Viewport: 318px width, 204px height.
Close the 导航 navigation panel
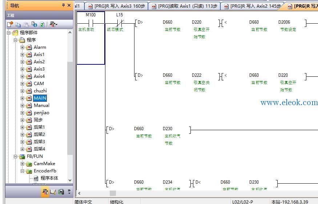pyautogui.click(x=69, y=5)
